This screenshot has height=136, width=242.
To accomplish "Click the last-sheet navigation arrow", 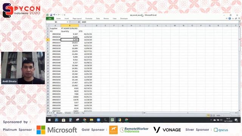I will click(53, 113).
